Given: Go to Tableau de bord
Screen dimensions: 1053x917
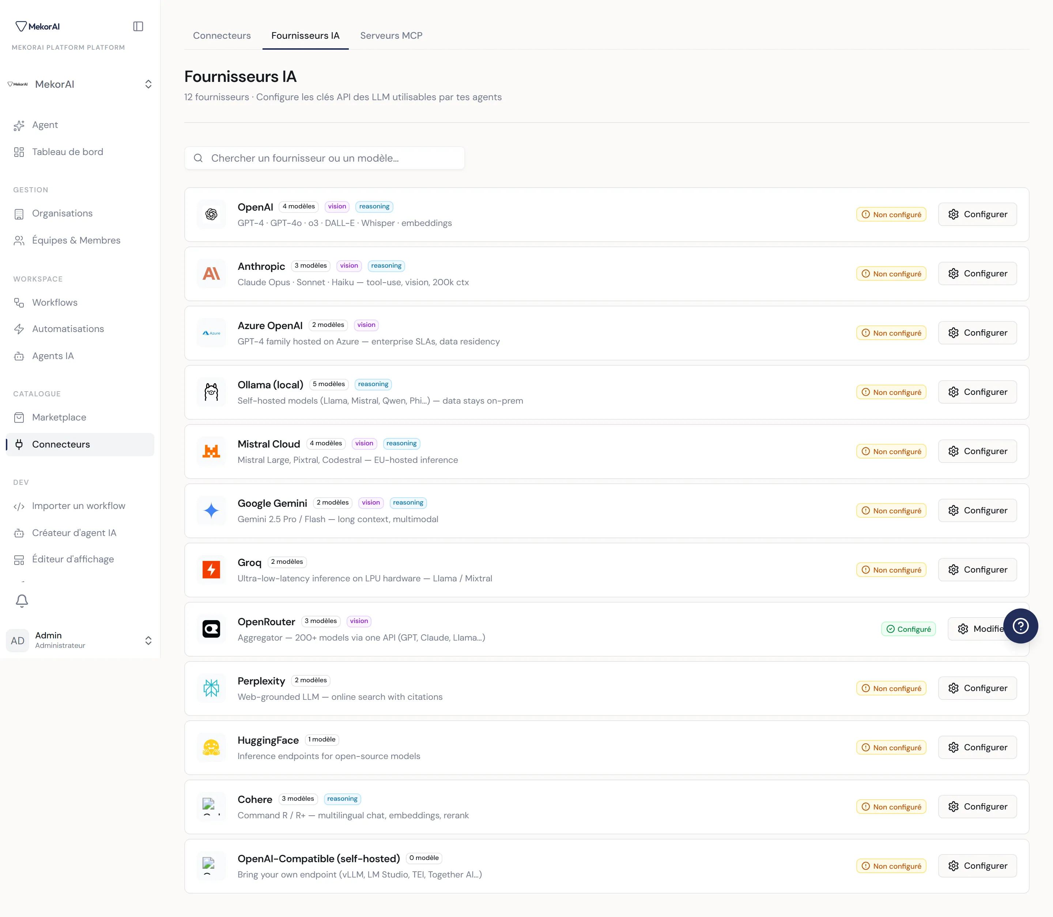Looking at the screenshot, I should [x=80, y=152].
